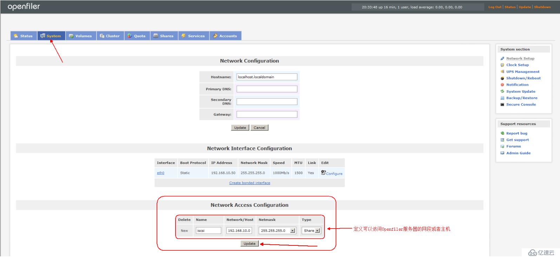Click the Shares tab icon
Image resolution: width=560 pixels, height=257 pixels.
click(x=156, y=36)
